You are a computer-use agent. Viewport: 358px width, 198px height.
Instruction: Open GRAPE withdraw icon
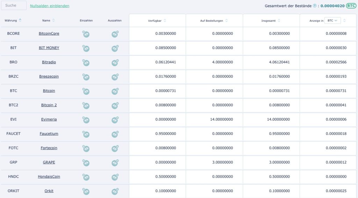[115, 163]
